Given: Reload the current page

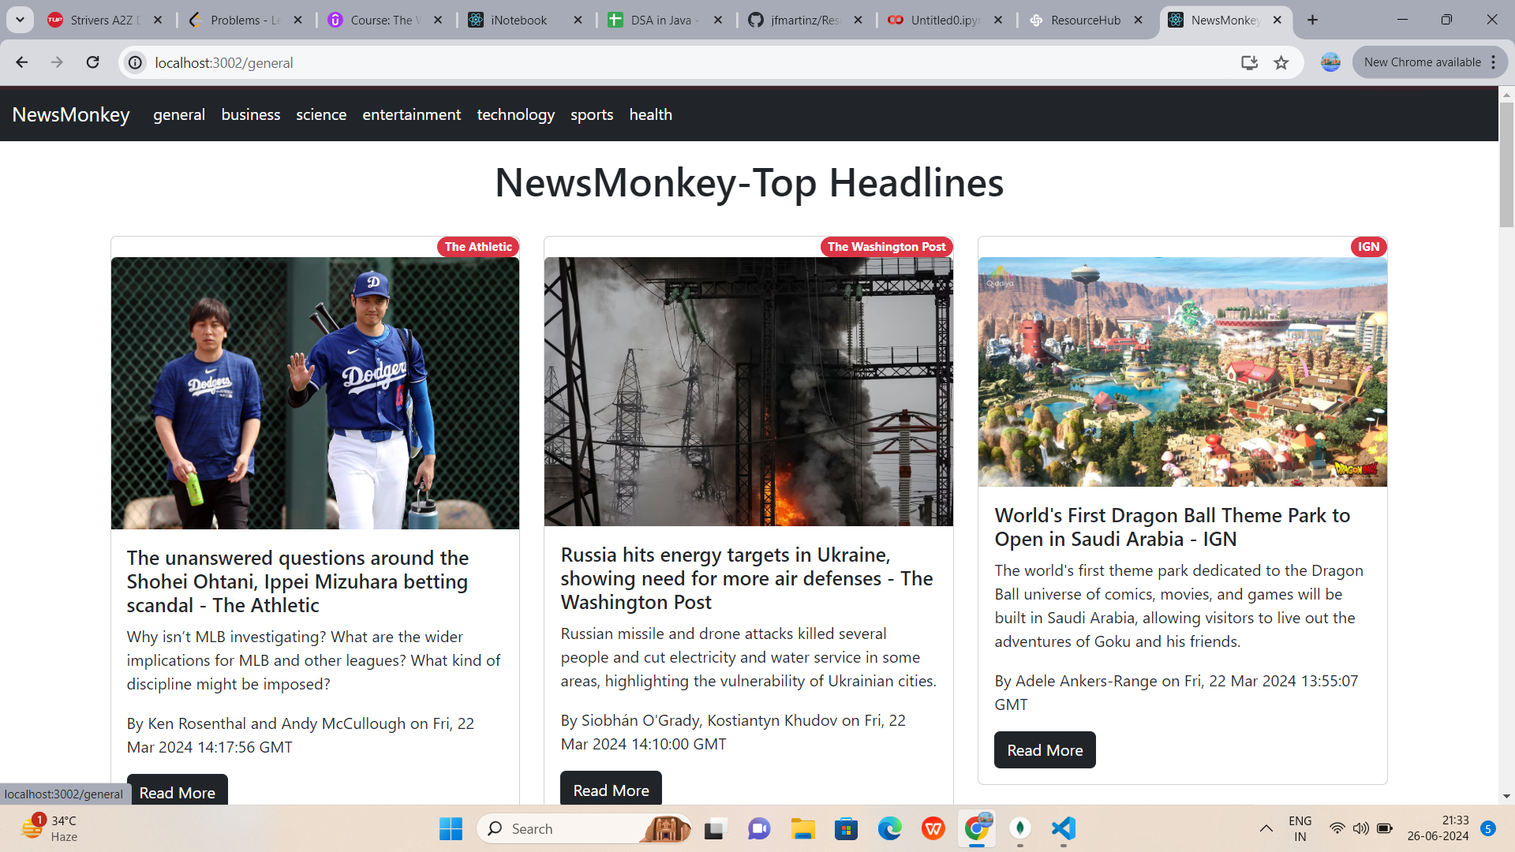Looking at the screenshot, I should (x=92, y=62).
